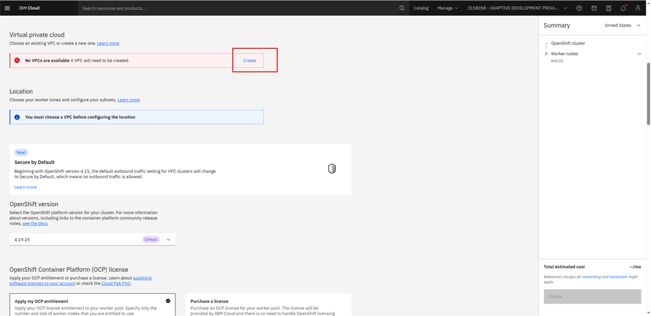Image resolution: width=651 pixels, height=316 pixels.
Task: Open Learn more in Secure by Default card
Action: click(25, 187)
